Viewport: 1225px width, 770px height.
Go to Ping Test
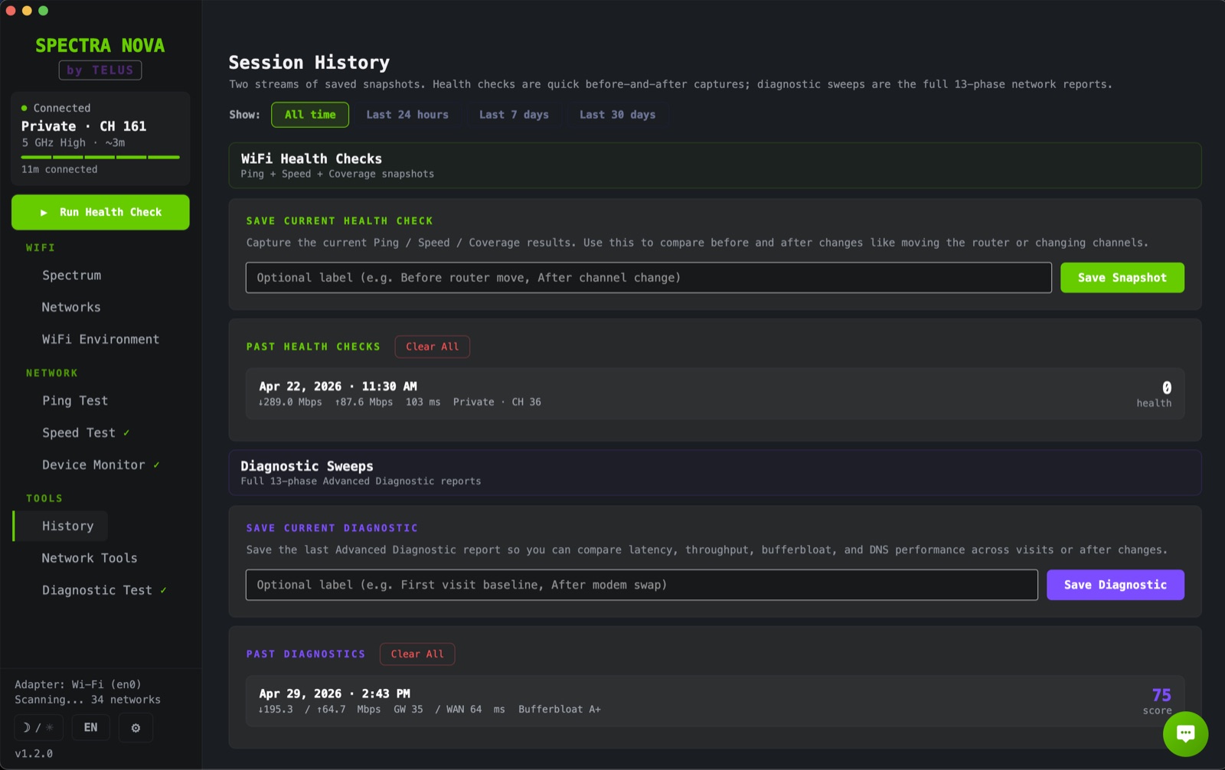(75, 401)
